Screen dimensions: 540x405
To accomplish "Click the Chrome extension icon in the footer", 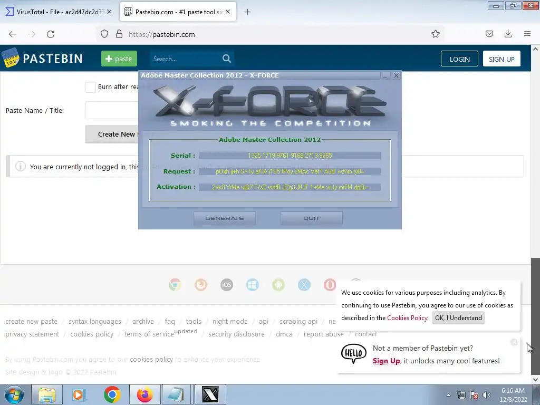I will [x=175, y=285].
